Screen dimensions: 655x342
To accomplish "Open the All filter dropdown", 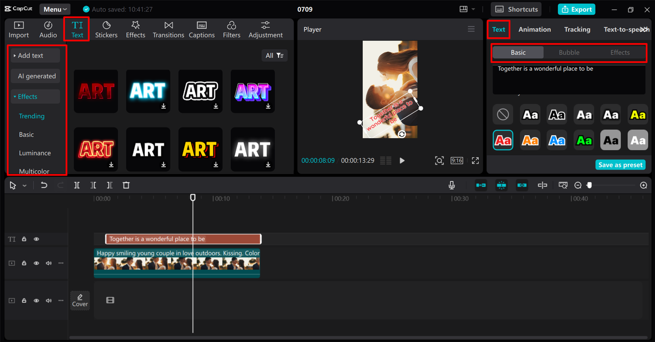I will pos(274,55).
